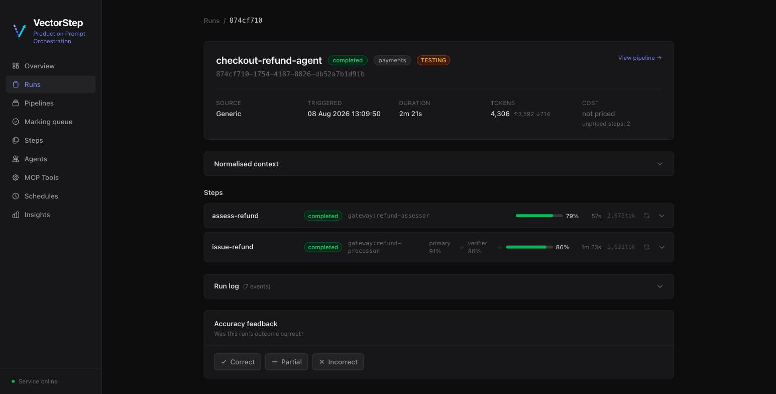Click the Pipelines icon in sidebar
Image resolution: width=776 pixels, height=394 pixels.
16,103
